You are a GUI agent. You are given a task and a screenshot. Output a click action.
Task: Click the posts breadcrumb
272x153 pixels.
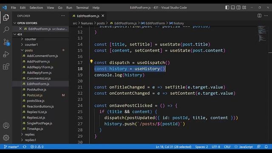[x=101, y=23]
